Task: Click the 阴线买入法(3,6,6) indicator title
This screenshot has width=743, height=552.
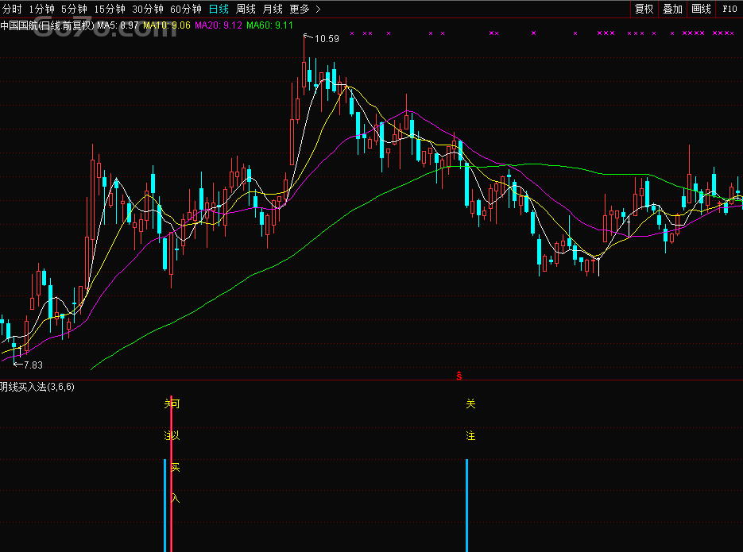Action: point(37,387)
